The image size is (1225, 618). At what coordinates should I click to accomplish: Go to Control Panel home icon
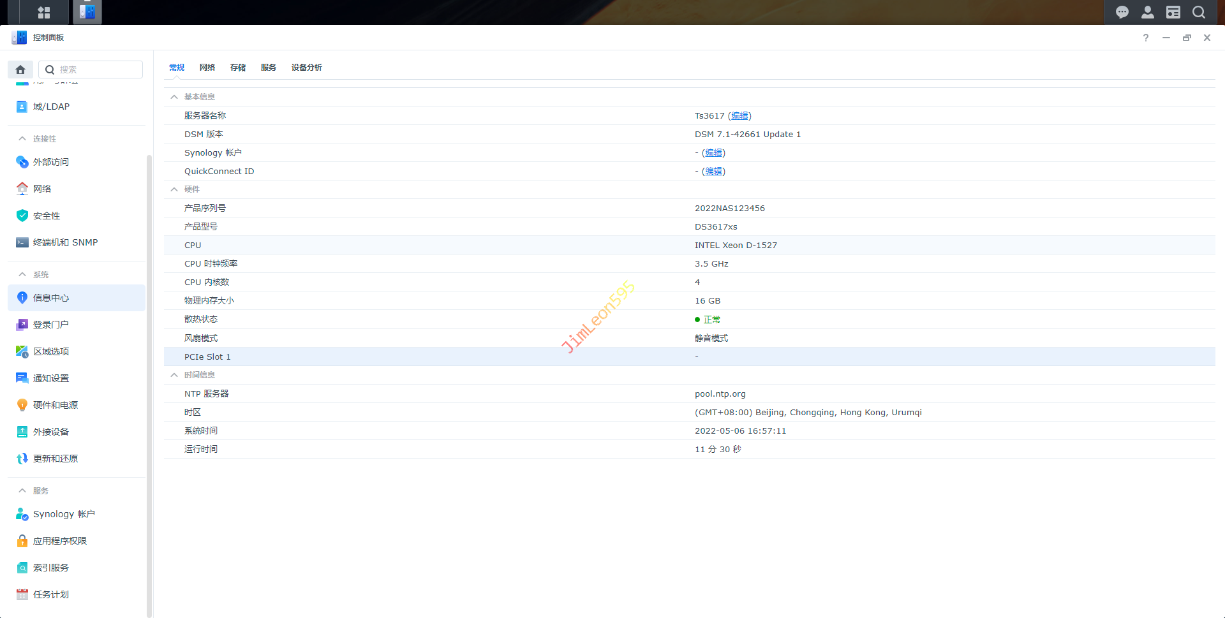tap(20, 70)
